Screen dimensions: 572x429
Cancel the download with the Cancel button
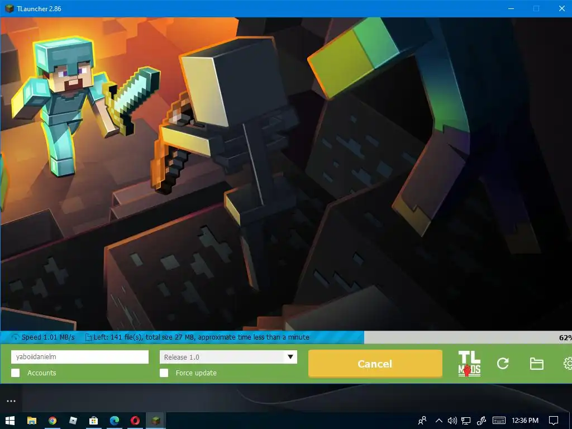[375, 364]
